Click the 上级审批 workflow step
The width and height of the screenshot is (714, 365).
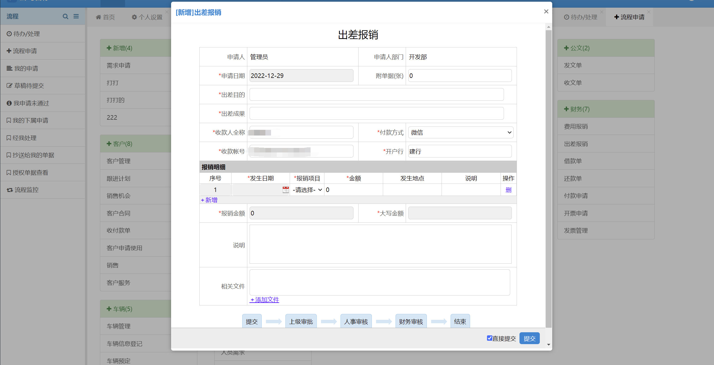(x=301, y=322)
